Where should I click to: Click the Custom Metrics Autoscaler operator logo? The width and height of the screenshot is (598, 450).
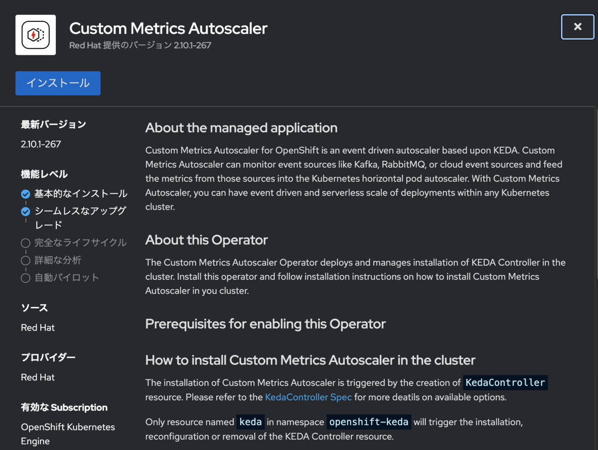pos(35,35)
